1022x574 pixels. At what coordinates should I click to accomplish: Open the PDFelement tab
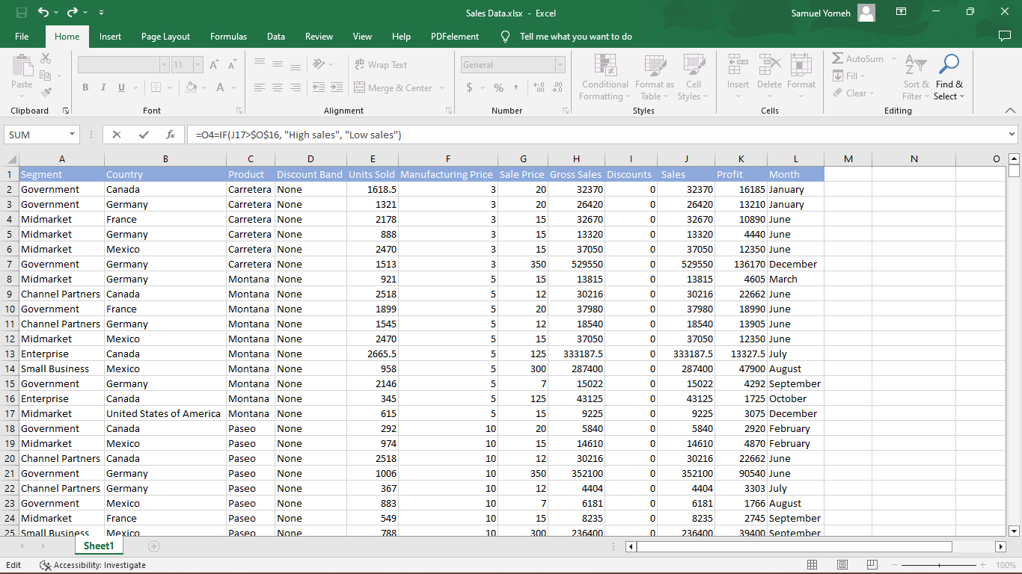tap(456, 36)
